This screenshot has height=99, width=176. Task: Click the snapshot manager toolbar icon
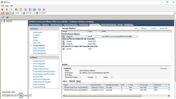[30, 10]
